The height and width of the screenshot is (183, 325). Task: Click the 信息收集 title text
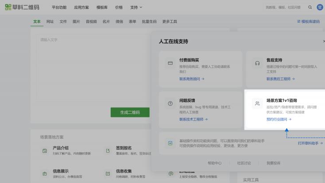(x=124, y=171)
